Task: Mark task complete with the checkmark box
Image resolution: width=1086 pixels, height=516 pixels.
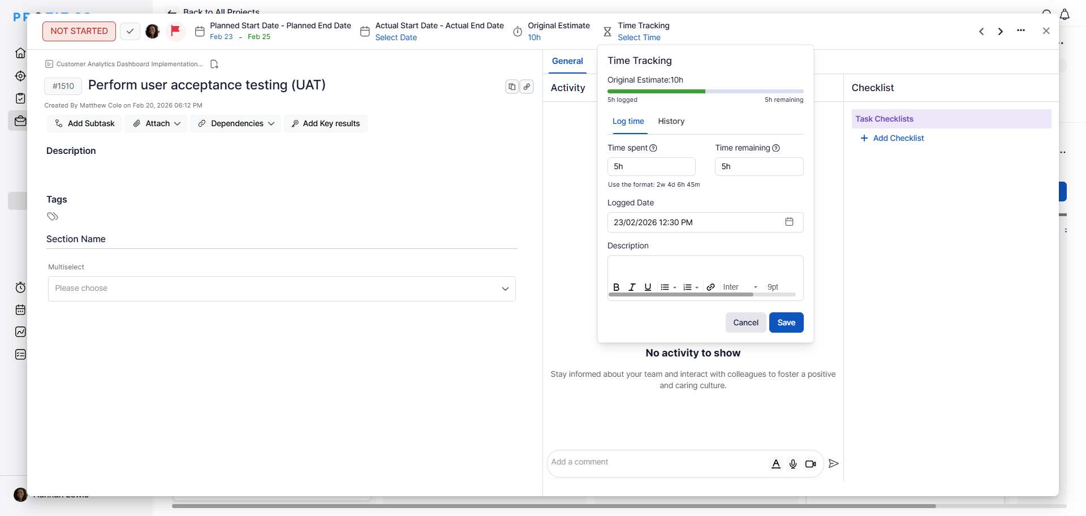Action: coord(130,31)
